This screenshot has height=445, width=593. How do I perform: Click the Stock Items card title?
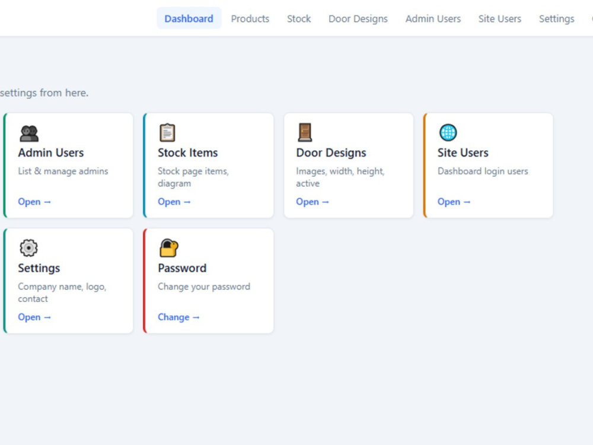click(187, 152)
